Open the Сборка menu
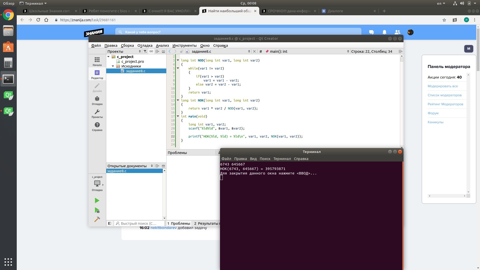Screen dimensions: 480x270 coord(127,45)
